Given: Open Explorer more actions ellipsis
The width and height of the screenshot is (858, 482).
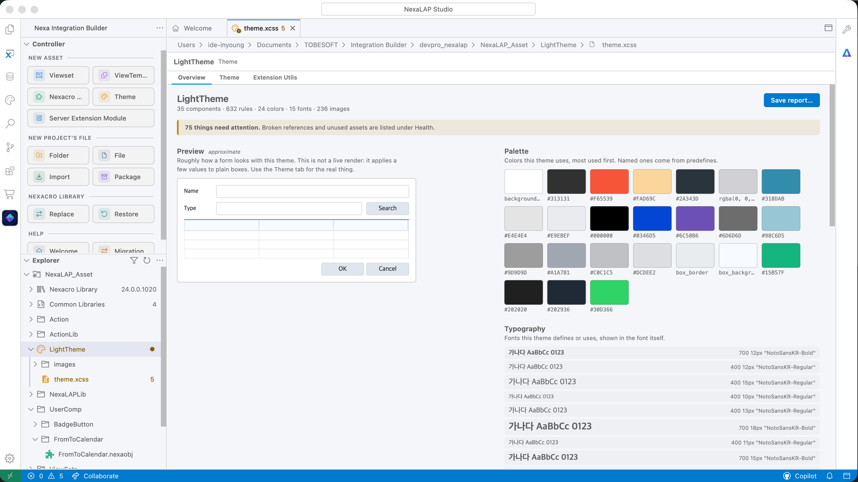Looking at the screenshot, I should point(160,260).
